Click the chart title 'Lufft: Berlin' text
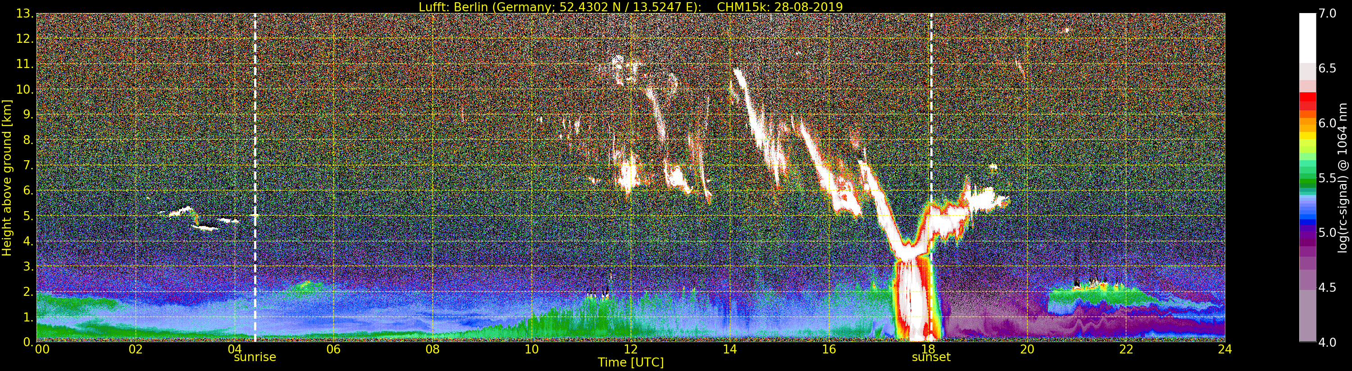 (453, 7)
